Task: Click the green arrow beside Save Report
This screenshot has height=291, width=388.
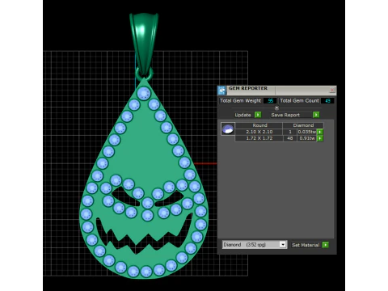Action: (x=316, y=115)
